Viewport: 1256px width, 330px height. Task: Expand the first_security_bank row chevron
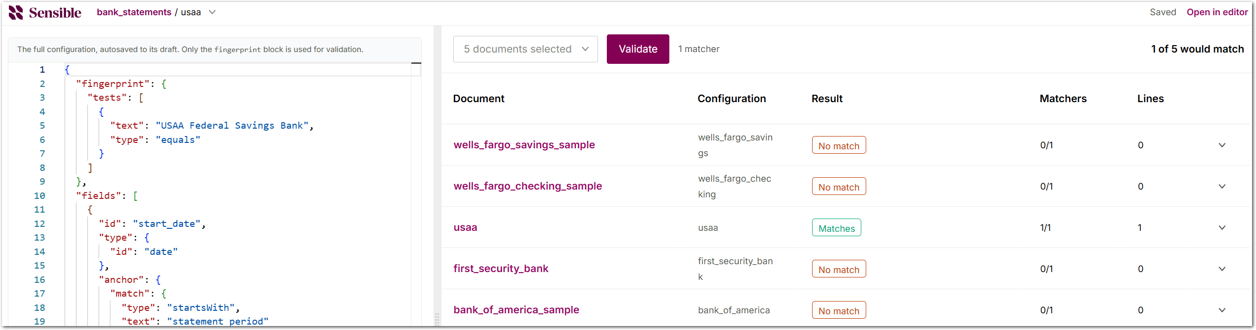1222,269
